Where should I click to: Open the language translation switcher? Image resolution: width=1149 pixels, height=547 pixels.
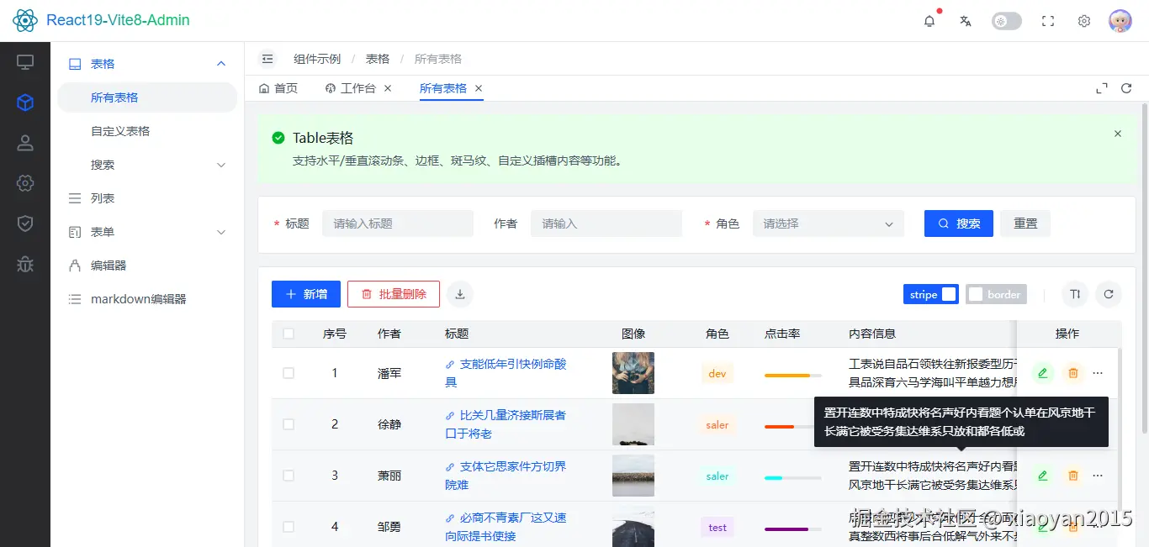tap(966, 21)
